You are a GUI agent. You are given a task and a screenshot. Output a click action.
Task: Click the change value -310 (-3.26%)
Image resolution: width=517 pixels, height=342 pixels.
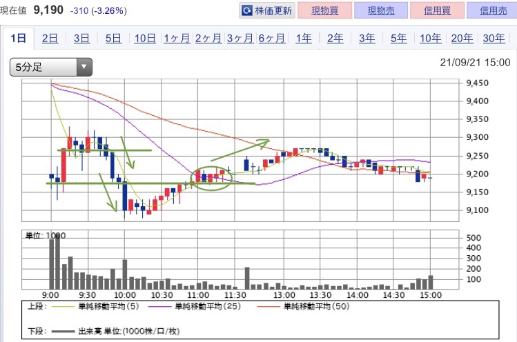click(x=98, y=11)
